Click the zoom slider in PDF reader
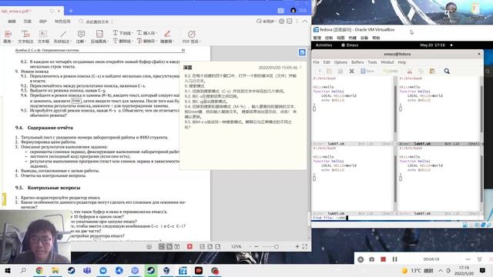The height and width of the screenshot is (277, 493). [x=277, y=247]
